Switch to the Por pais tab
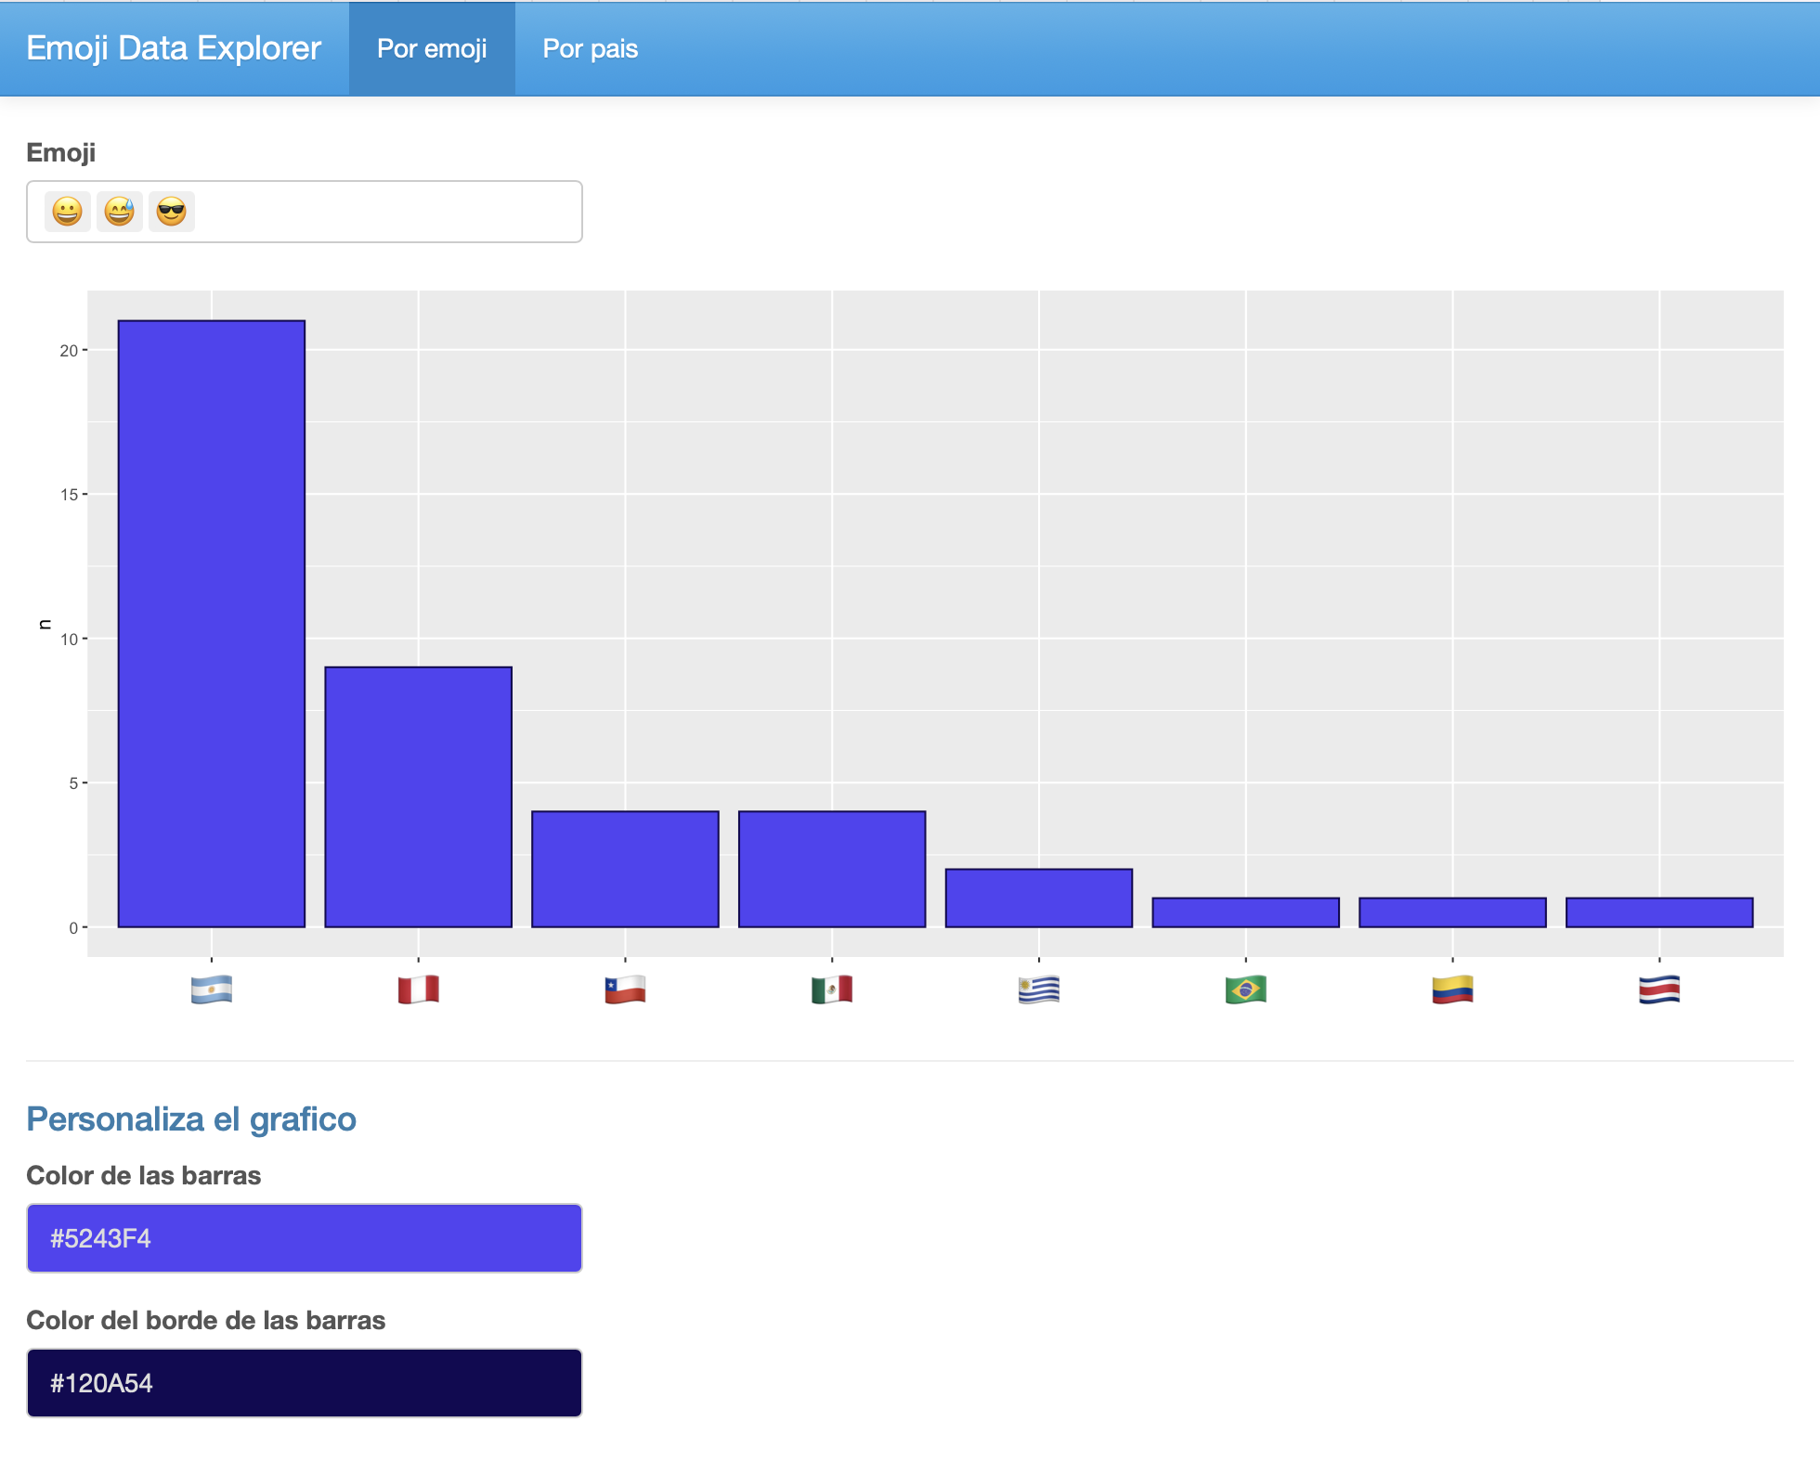 (x=590, y=48)
